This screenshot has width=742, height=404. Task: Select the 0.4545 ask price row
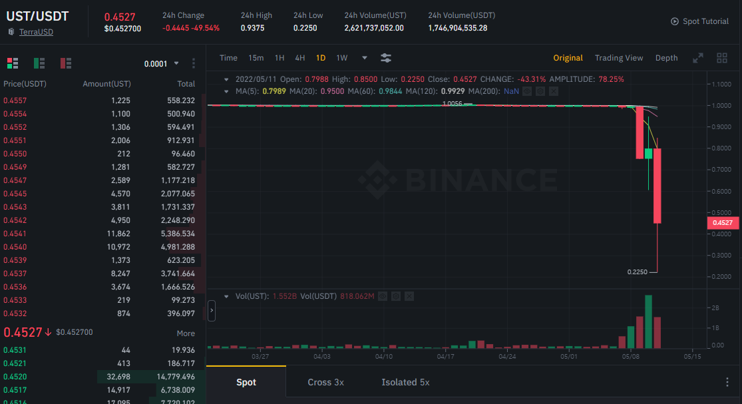pyautogui.click(x=102, y=194)
